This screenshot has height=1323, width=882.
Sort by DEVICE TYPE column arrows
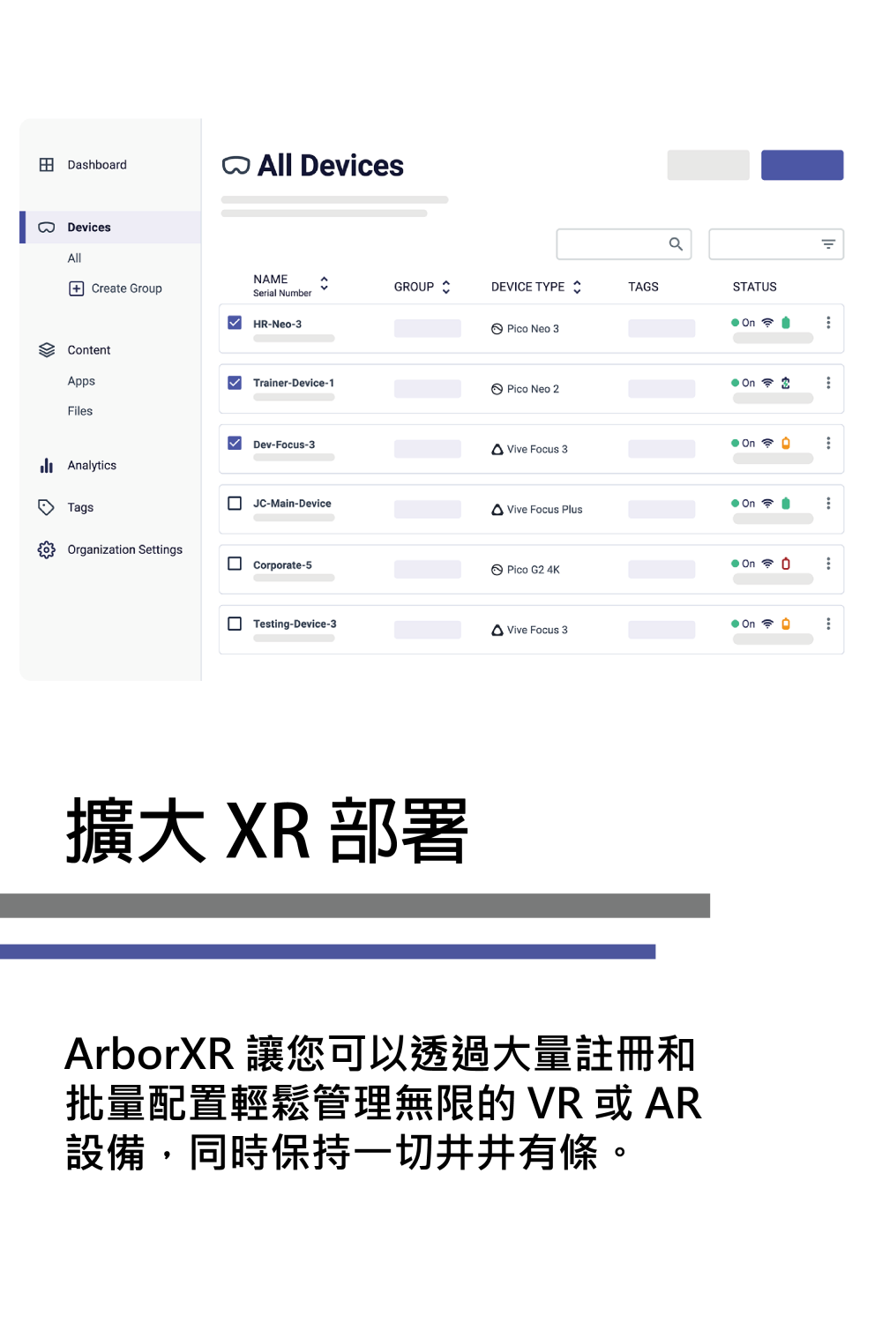(577, 287)
